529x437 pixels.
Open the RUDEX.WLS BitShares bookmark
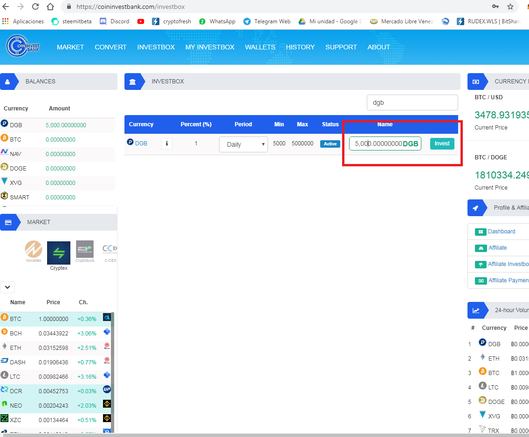[x=488, y=21]
